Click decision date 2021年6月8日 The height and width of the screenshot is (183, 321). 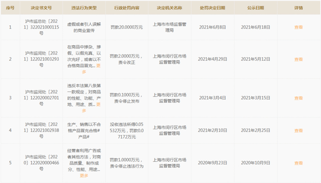coord(213,27)
